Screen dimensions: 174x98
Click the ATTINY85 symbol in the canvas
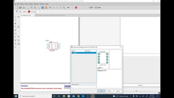[x=54, y=46]
